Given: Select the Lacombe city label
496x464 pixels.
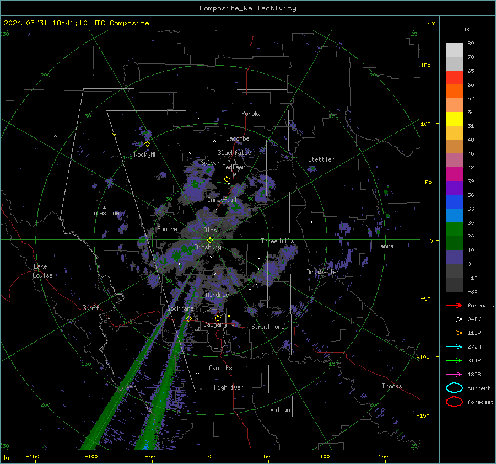Looking at the screenshot, I should (238, 138).
